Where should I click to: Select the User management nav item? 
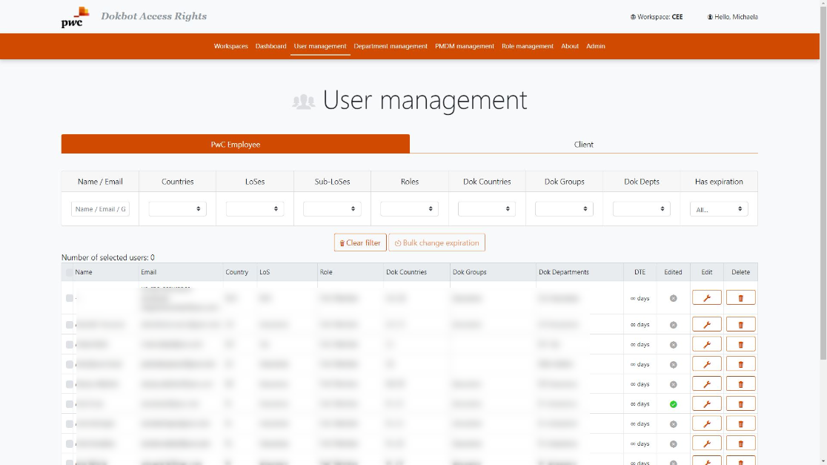[320, 47]
